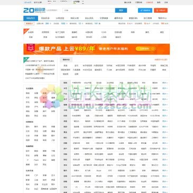Open the Flash link in the sidebar

pos(36,160)
